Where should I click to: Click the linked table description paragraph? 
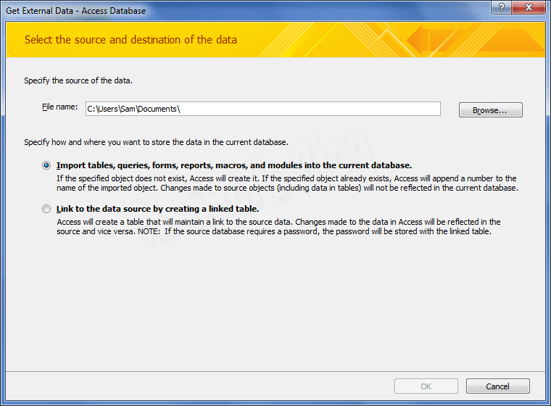tap(278, 227)
